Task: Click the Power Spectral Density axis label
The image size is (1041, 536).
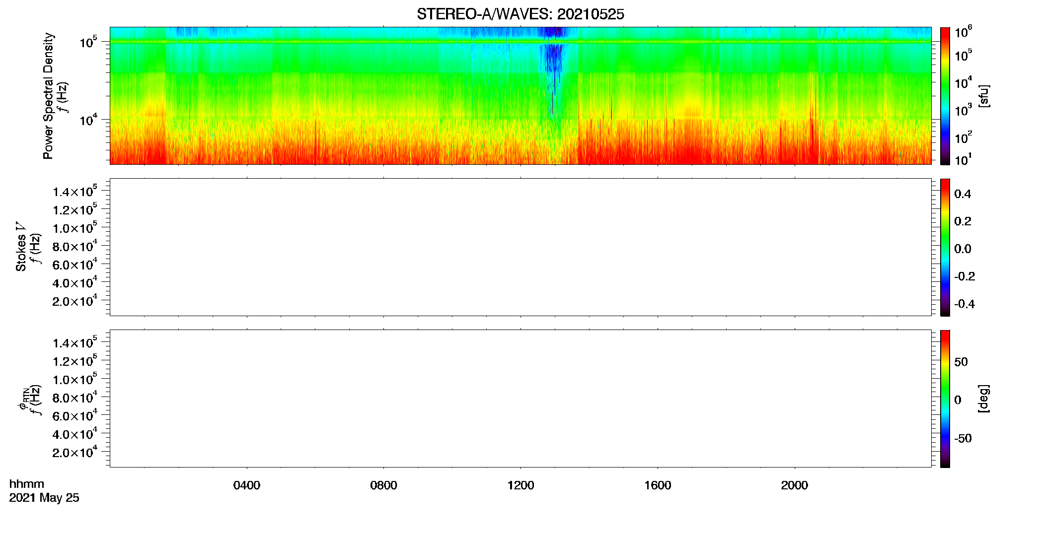Action: (48, 96)
